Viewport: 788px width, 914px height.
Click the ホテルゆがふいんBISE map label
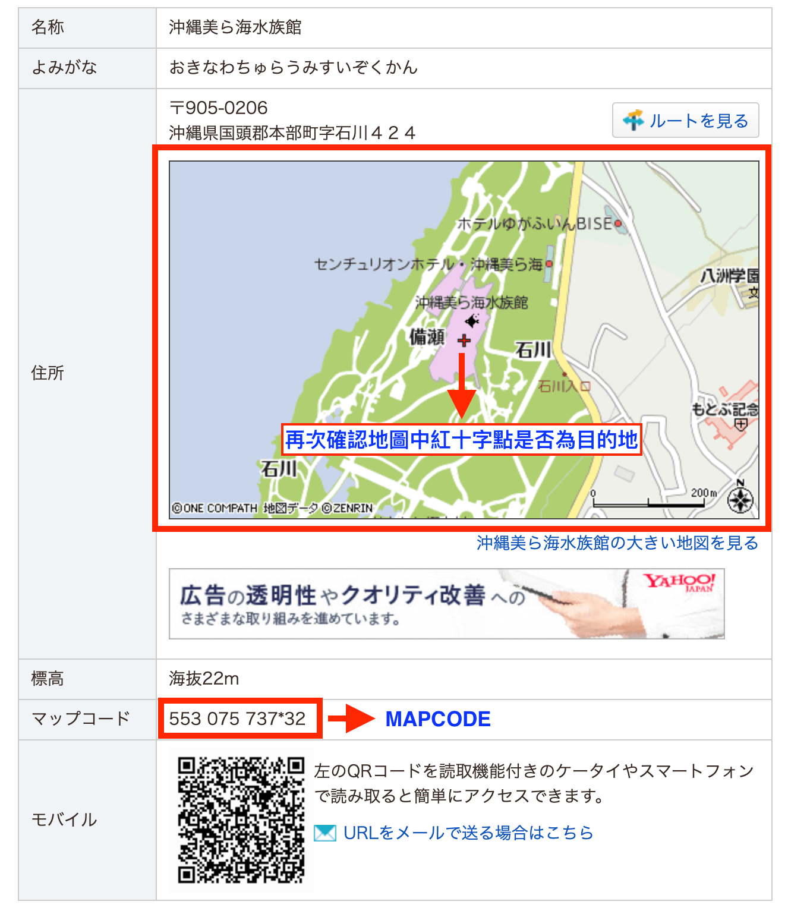click(x=535, y=223)
